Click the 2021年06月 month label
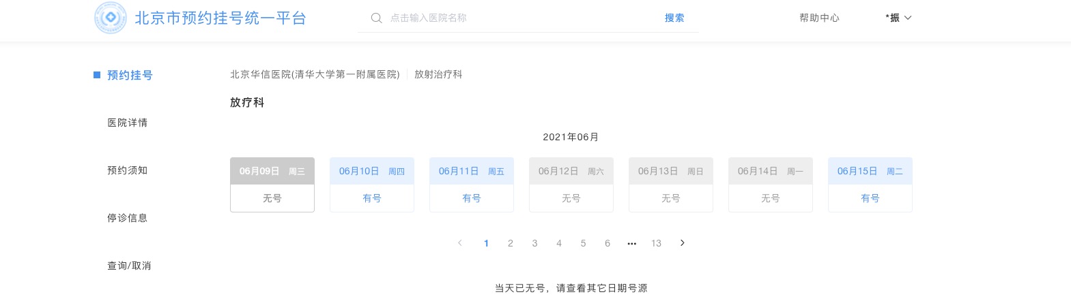The width and height of the screenshot is (1071, 303). click(571, 137)
